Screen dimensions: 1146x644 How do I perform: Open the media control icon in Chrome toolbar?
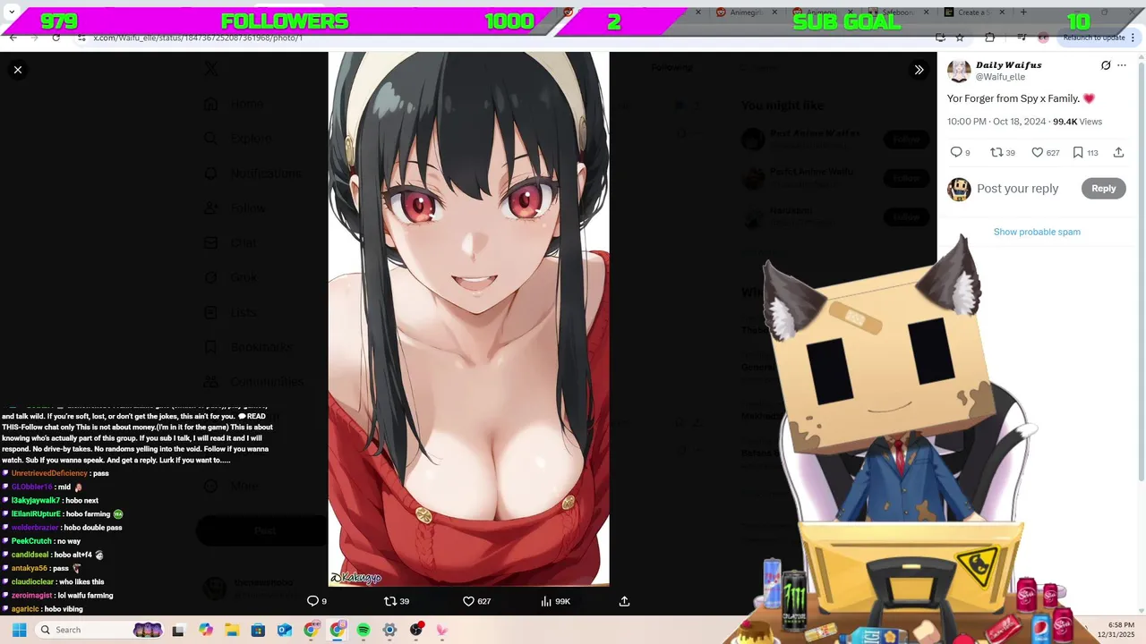coord(1022,38)
